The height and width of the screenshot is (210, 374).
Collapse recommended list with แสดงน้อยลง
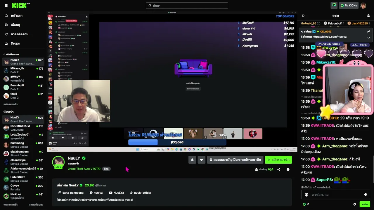36,204
